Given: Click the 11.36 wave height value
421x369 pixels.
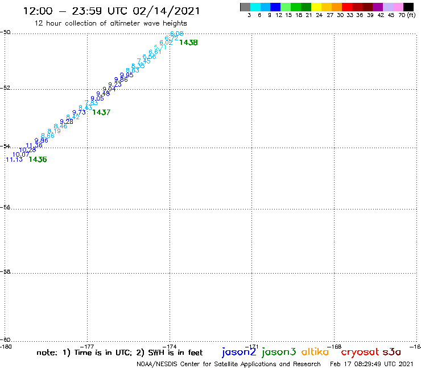Looking at the screenshot, I should (x=34, y=145).
